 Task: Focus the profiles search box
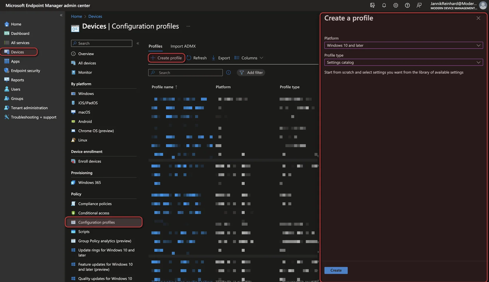[x=185, y=72]
